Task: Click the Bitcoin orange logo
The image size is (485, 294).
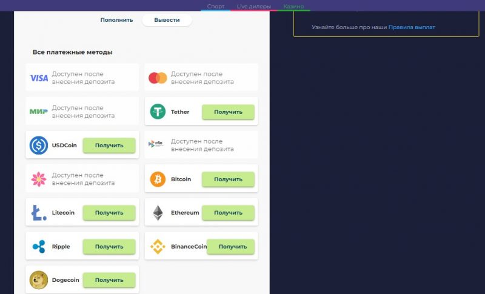Action: pos(158,179)
